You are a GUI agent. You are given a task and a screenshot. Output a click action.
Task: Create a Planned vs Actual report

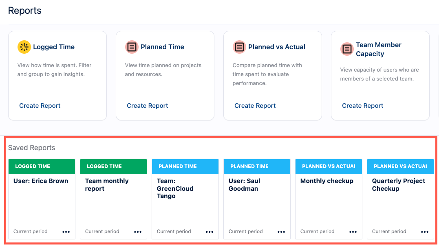(255, 106)
